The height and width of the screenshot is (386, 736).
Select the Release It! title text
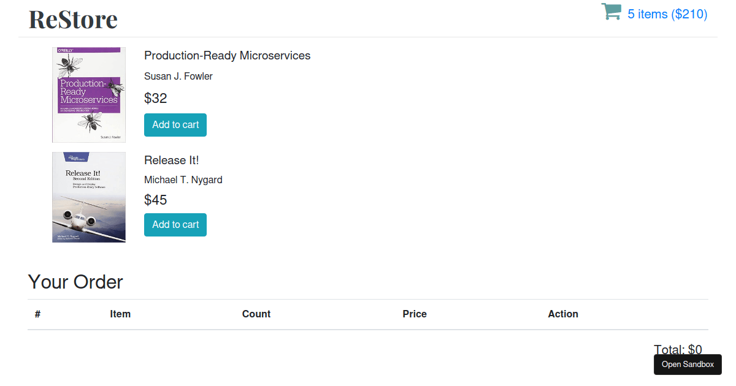172,160
